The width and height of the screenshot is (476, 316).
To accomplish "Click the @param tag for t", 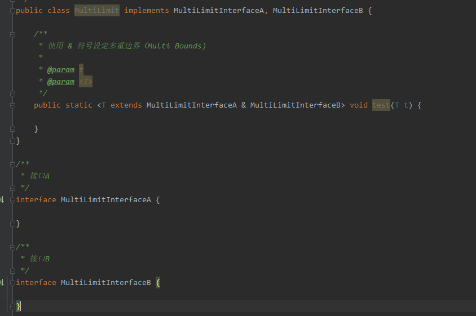I will point(61,70).
